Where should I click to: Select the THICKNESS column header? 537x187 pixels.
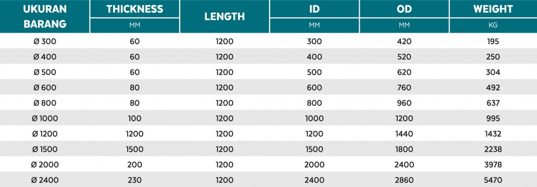click(135, 9)
